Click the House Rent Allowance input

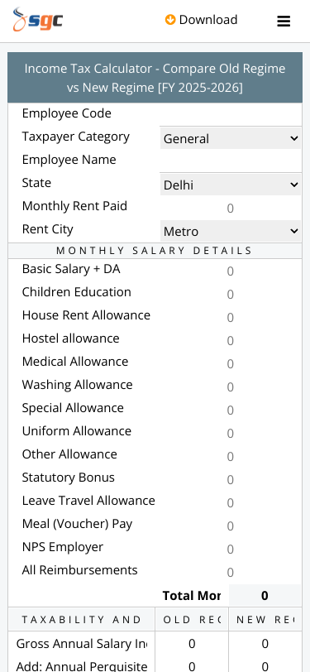point(231,317)
